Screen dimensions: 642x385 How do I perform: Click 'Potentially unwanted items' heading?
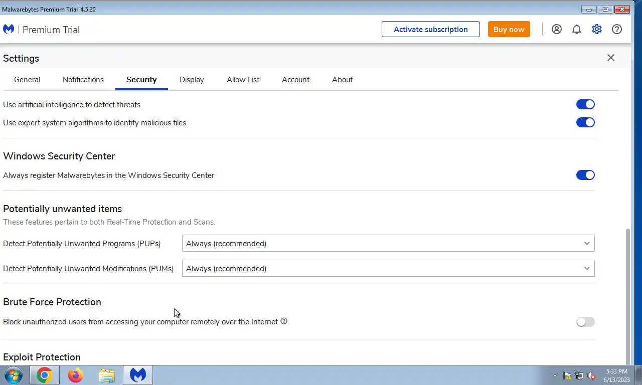63,209
